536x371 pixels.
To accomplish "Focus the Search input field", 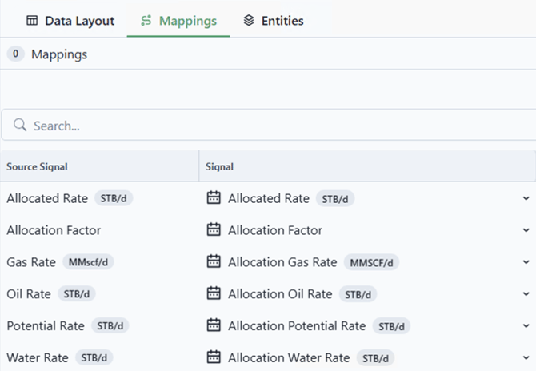I will coord(272,126).
